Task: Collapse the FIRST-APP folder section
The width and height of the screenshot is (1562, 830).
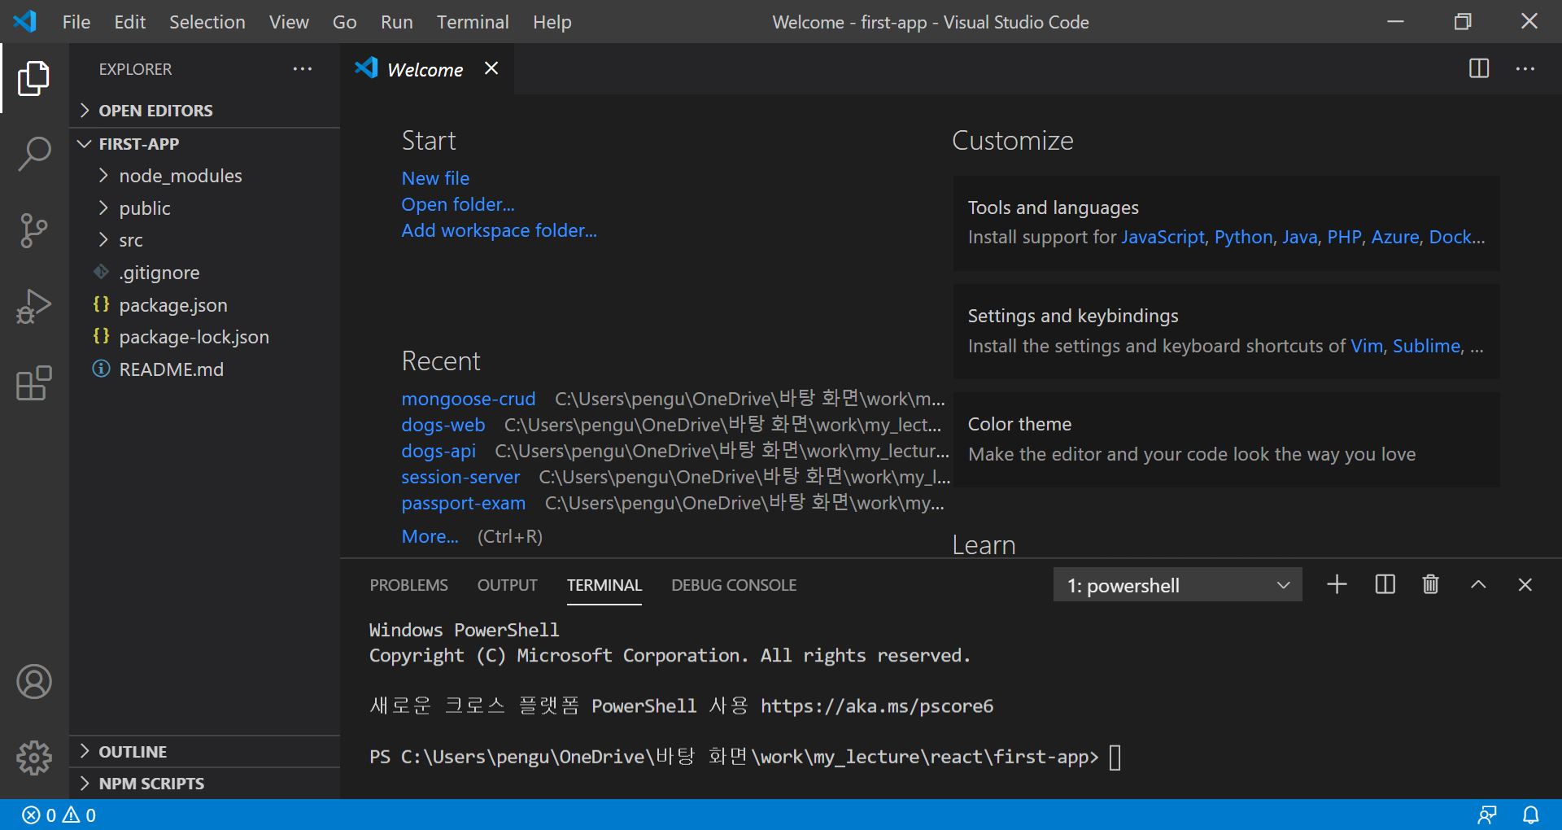Action: click(x=204, y=144)
